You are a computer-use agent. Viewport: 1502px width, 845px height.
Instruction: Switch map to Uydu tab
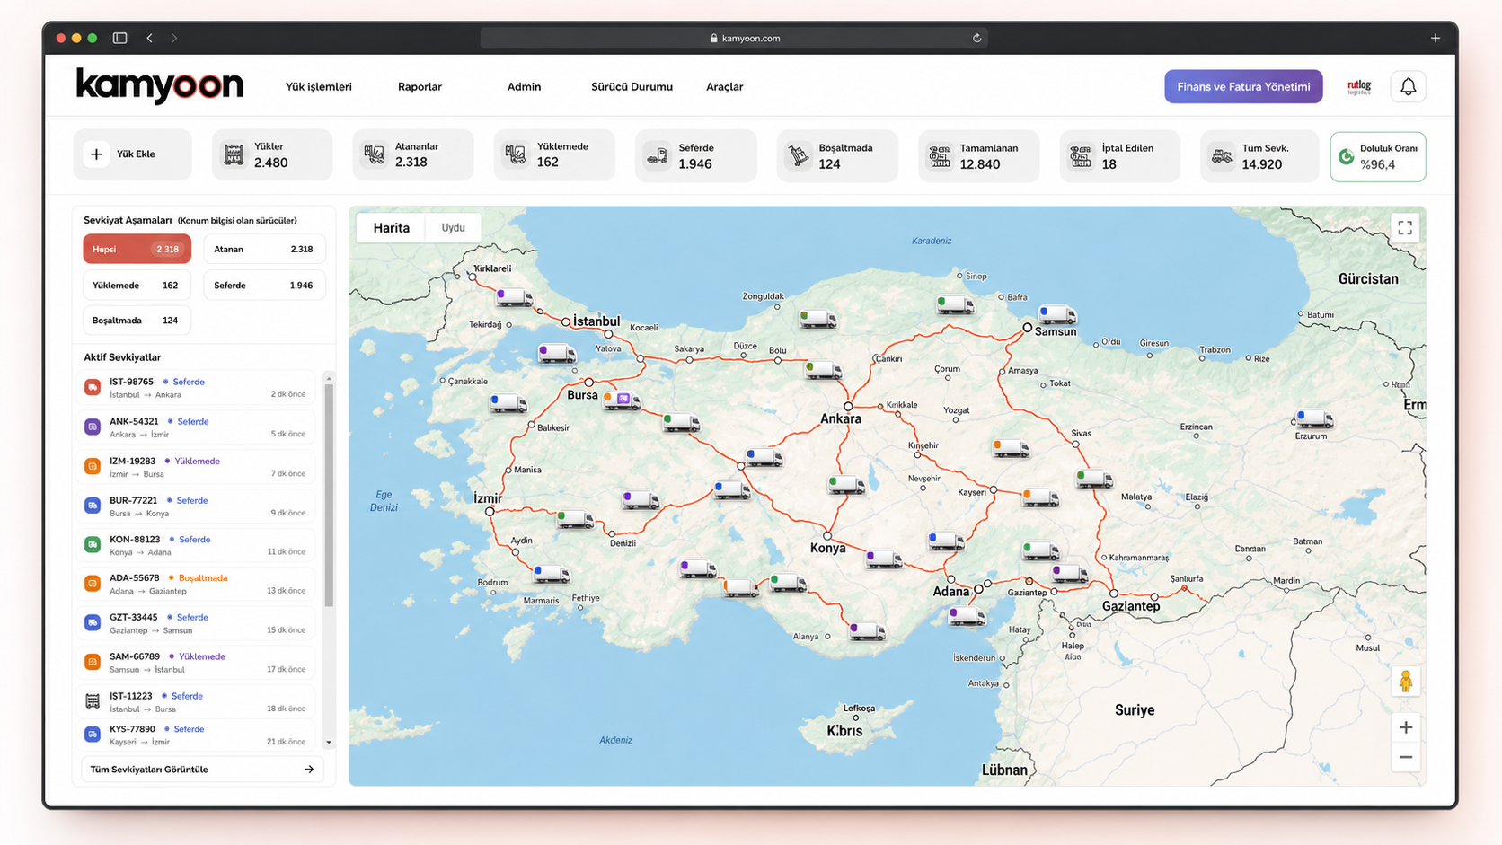[x=453, y=228]
